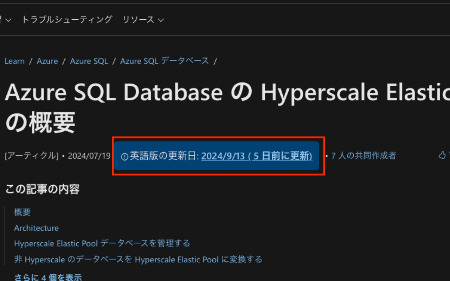The image size is (450, 281).
Task: Go to Hyperscale Elastic Pool データベースを管理する section
Action: [102, 243]
